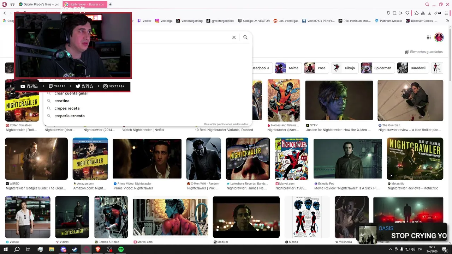This screenshot has height=254, width=452.
Task: Open the Opera main menu icon
Action: (5, 4)
